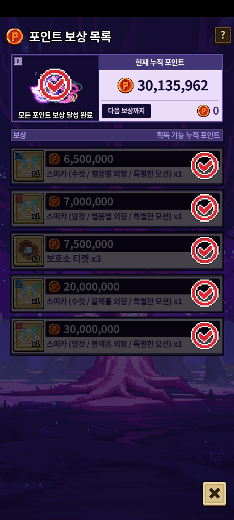Screen dimensions: 234x520
Task: Tap the checkmark on 6,500,000 reward
Action: [205, 165]
